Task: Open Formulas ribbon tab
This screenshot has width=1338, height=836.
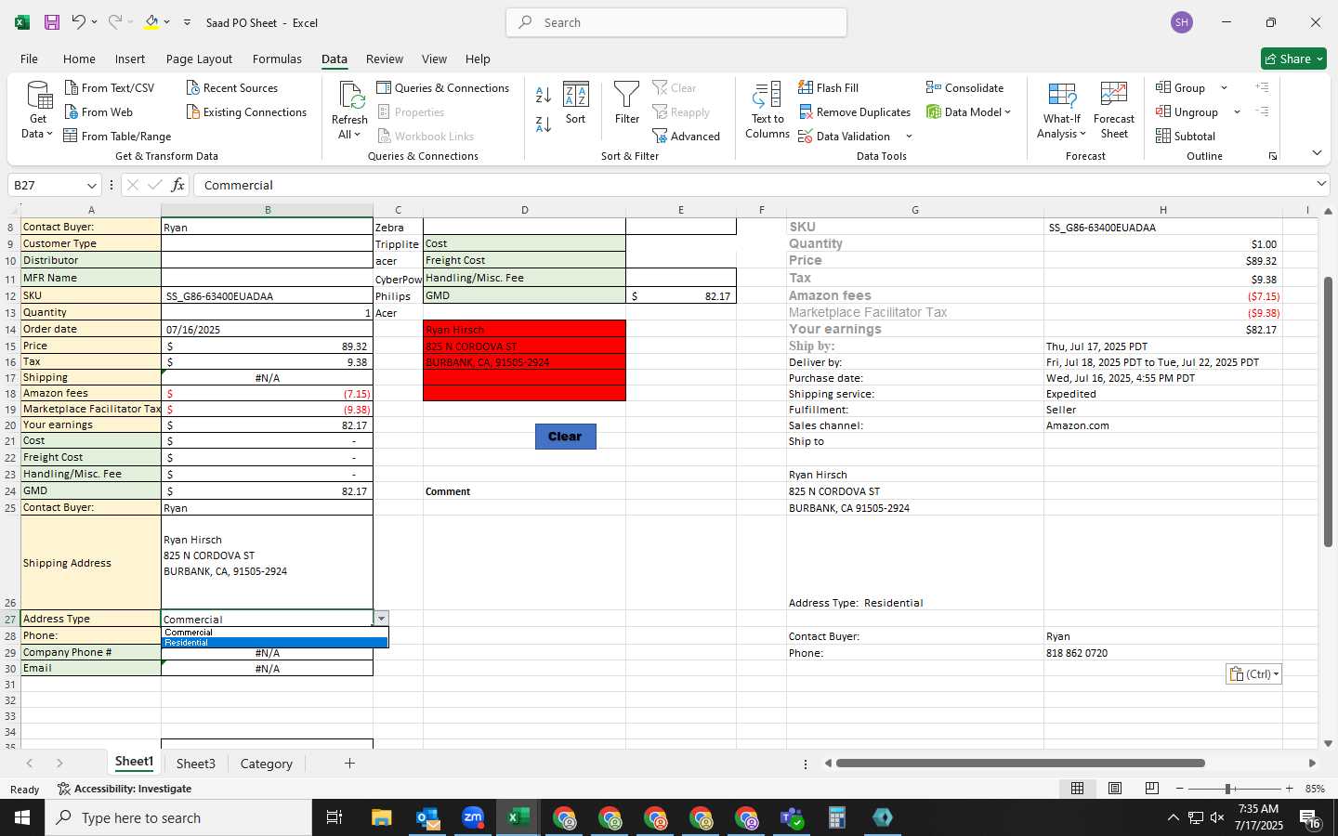Action: click(x=277, y=59)
